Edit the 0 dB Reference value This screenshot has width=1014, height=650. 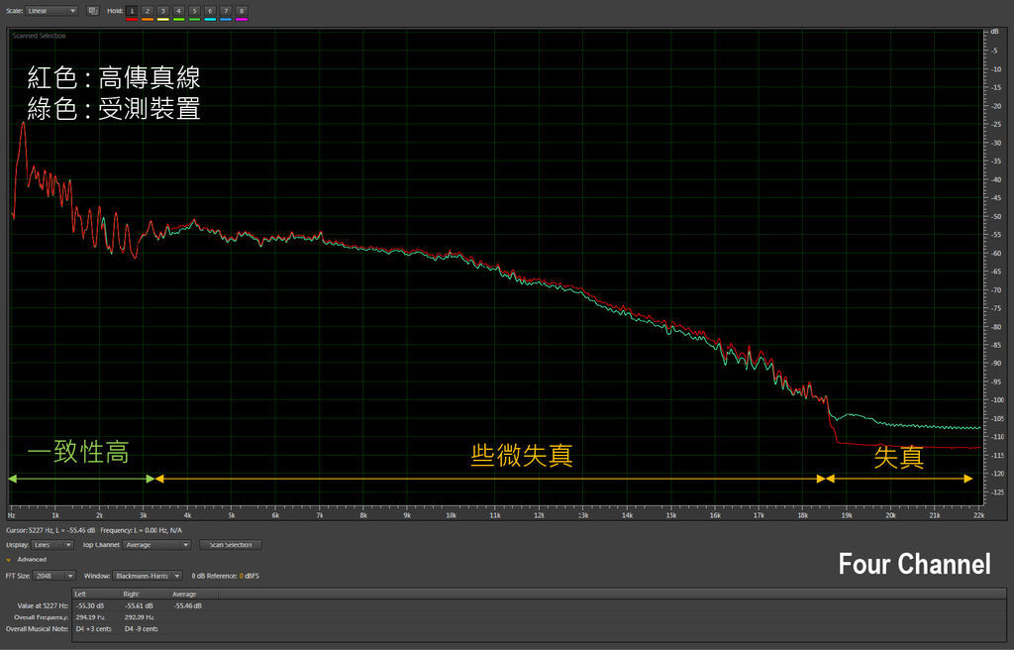coord(241,576)
